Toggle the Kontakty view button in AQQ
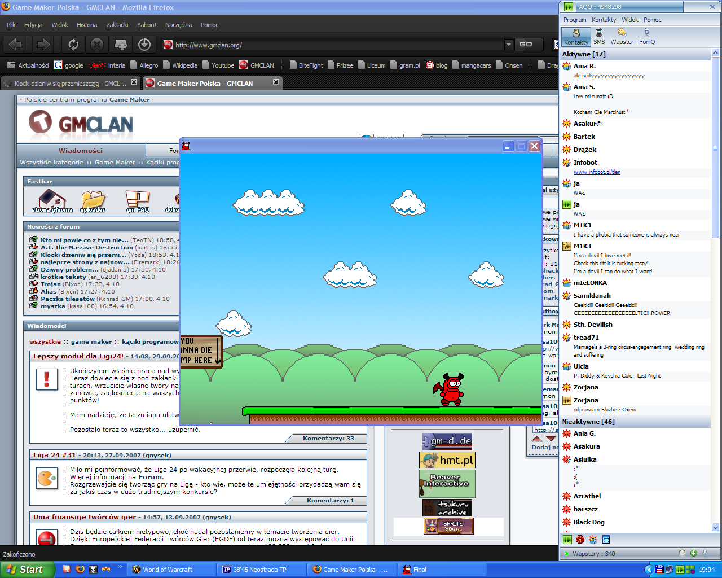 click(x=576, y=37)
